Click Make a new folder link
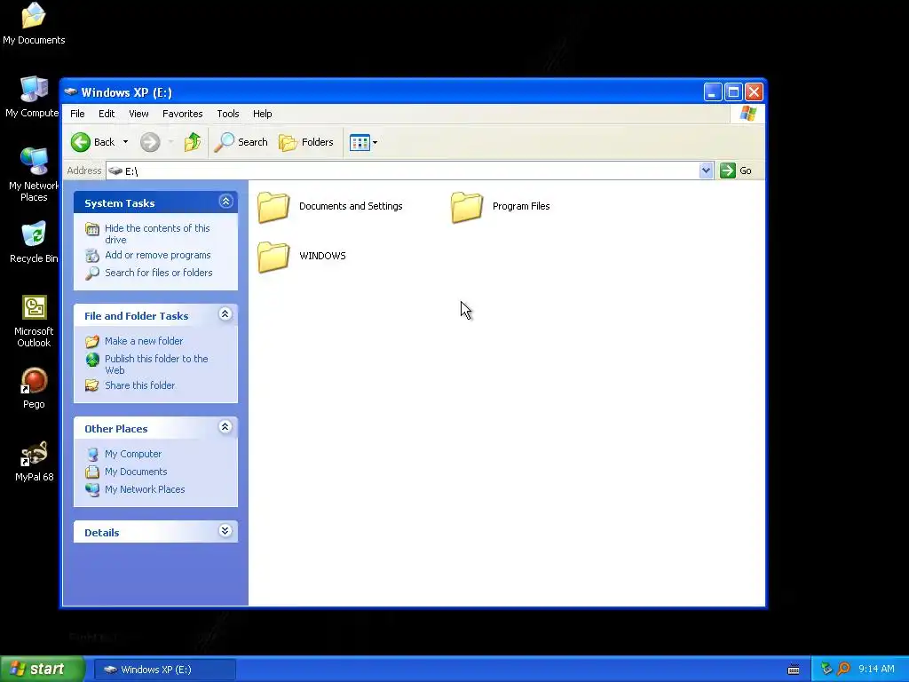 144,341
